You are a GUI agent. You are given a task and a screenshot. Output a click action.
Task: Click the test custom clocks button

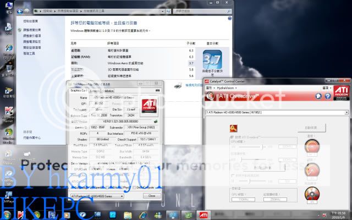tap(264, 168)
